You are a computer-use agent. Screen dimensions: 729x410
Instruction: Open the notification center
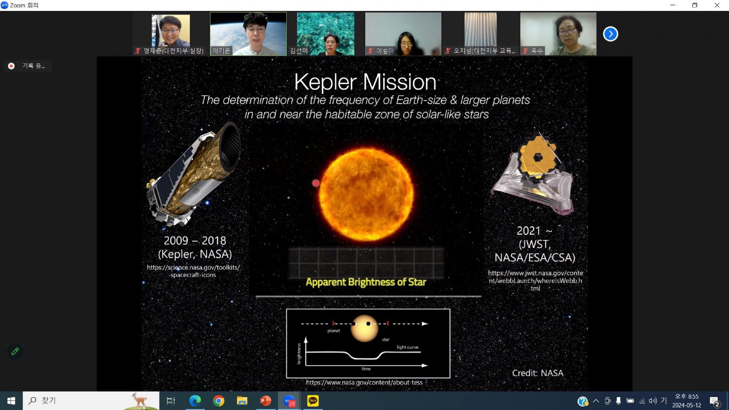tap(715, 401)
